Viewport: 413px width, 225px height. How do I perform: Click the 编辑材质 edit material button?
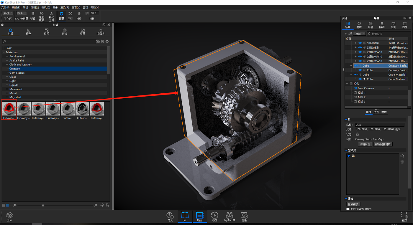[365, 144]
